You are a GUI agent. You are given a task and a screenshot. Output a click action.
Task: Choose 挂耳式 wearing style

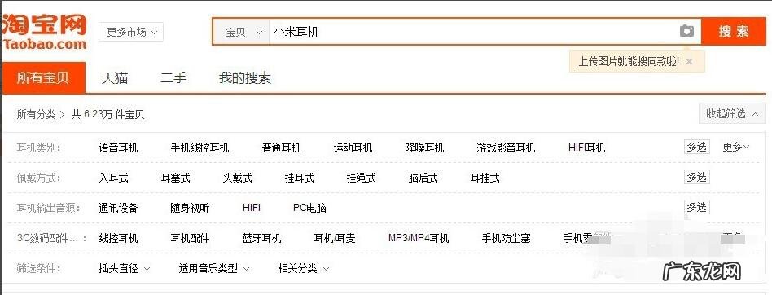tap(300, 178)
